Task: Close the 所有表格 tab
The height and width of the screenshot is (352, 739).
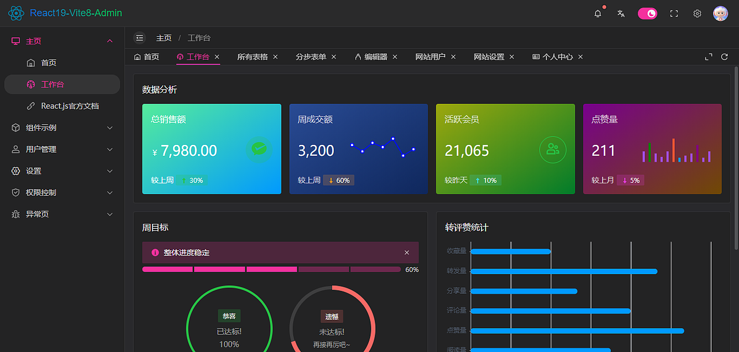Action: pos(275,57)
